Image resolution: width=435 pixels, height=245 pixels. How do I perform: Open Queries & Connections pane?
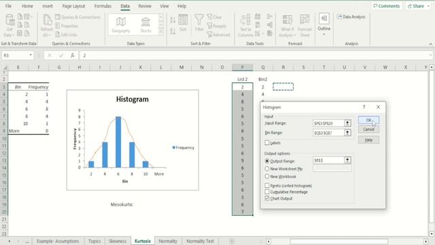pos(77,17)
